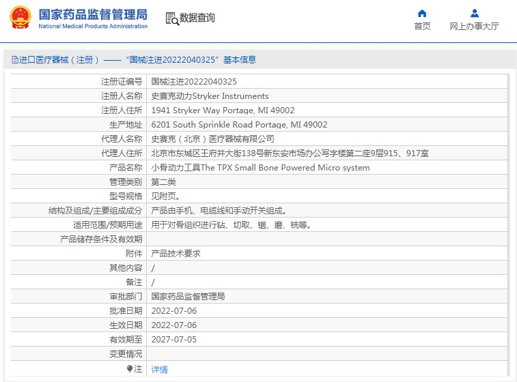Screen dimensions: 517x382
Task: Click the 生产地址 row label
Action: point(126,125)
